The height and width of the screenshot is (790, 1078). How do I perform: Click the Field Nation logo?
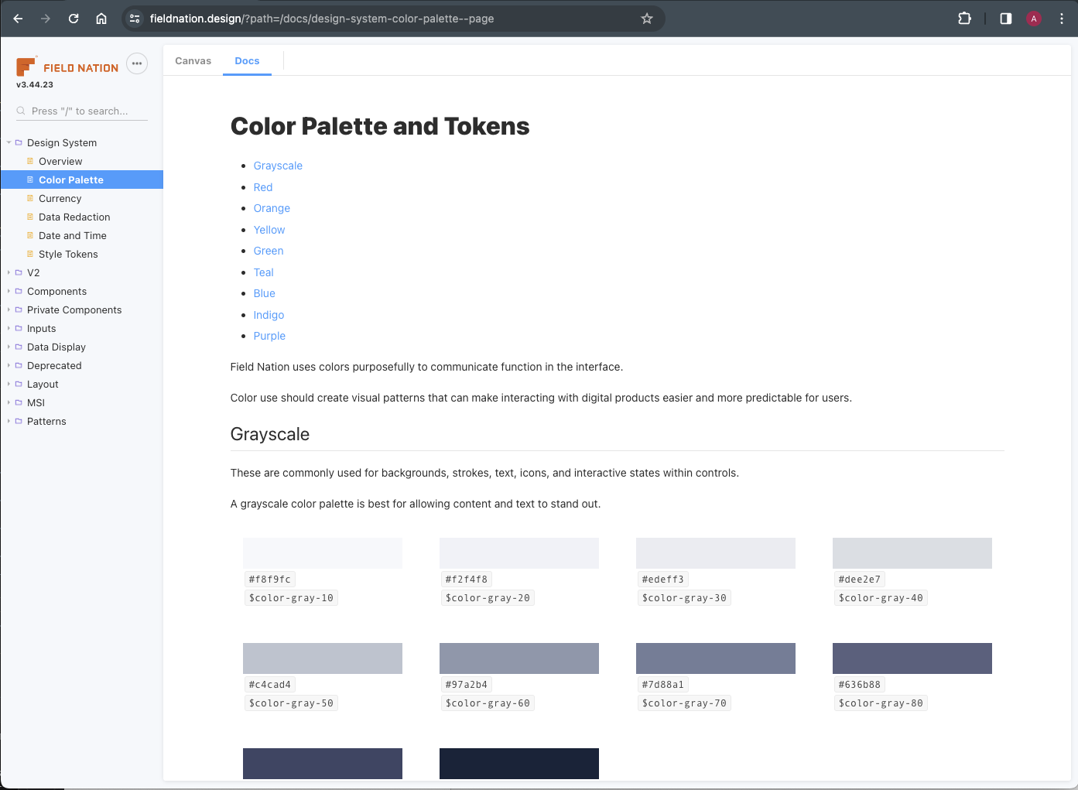(x=67, y=67)
